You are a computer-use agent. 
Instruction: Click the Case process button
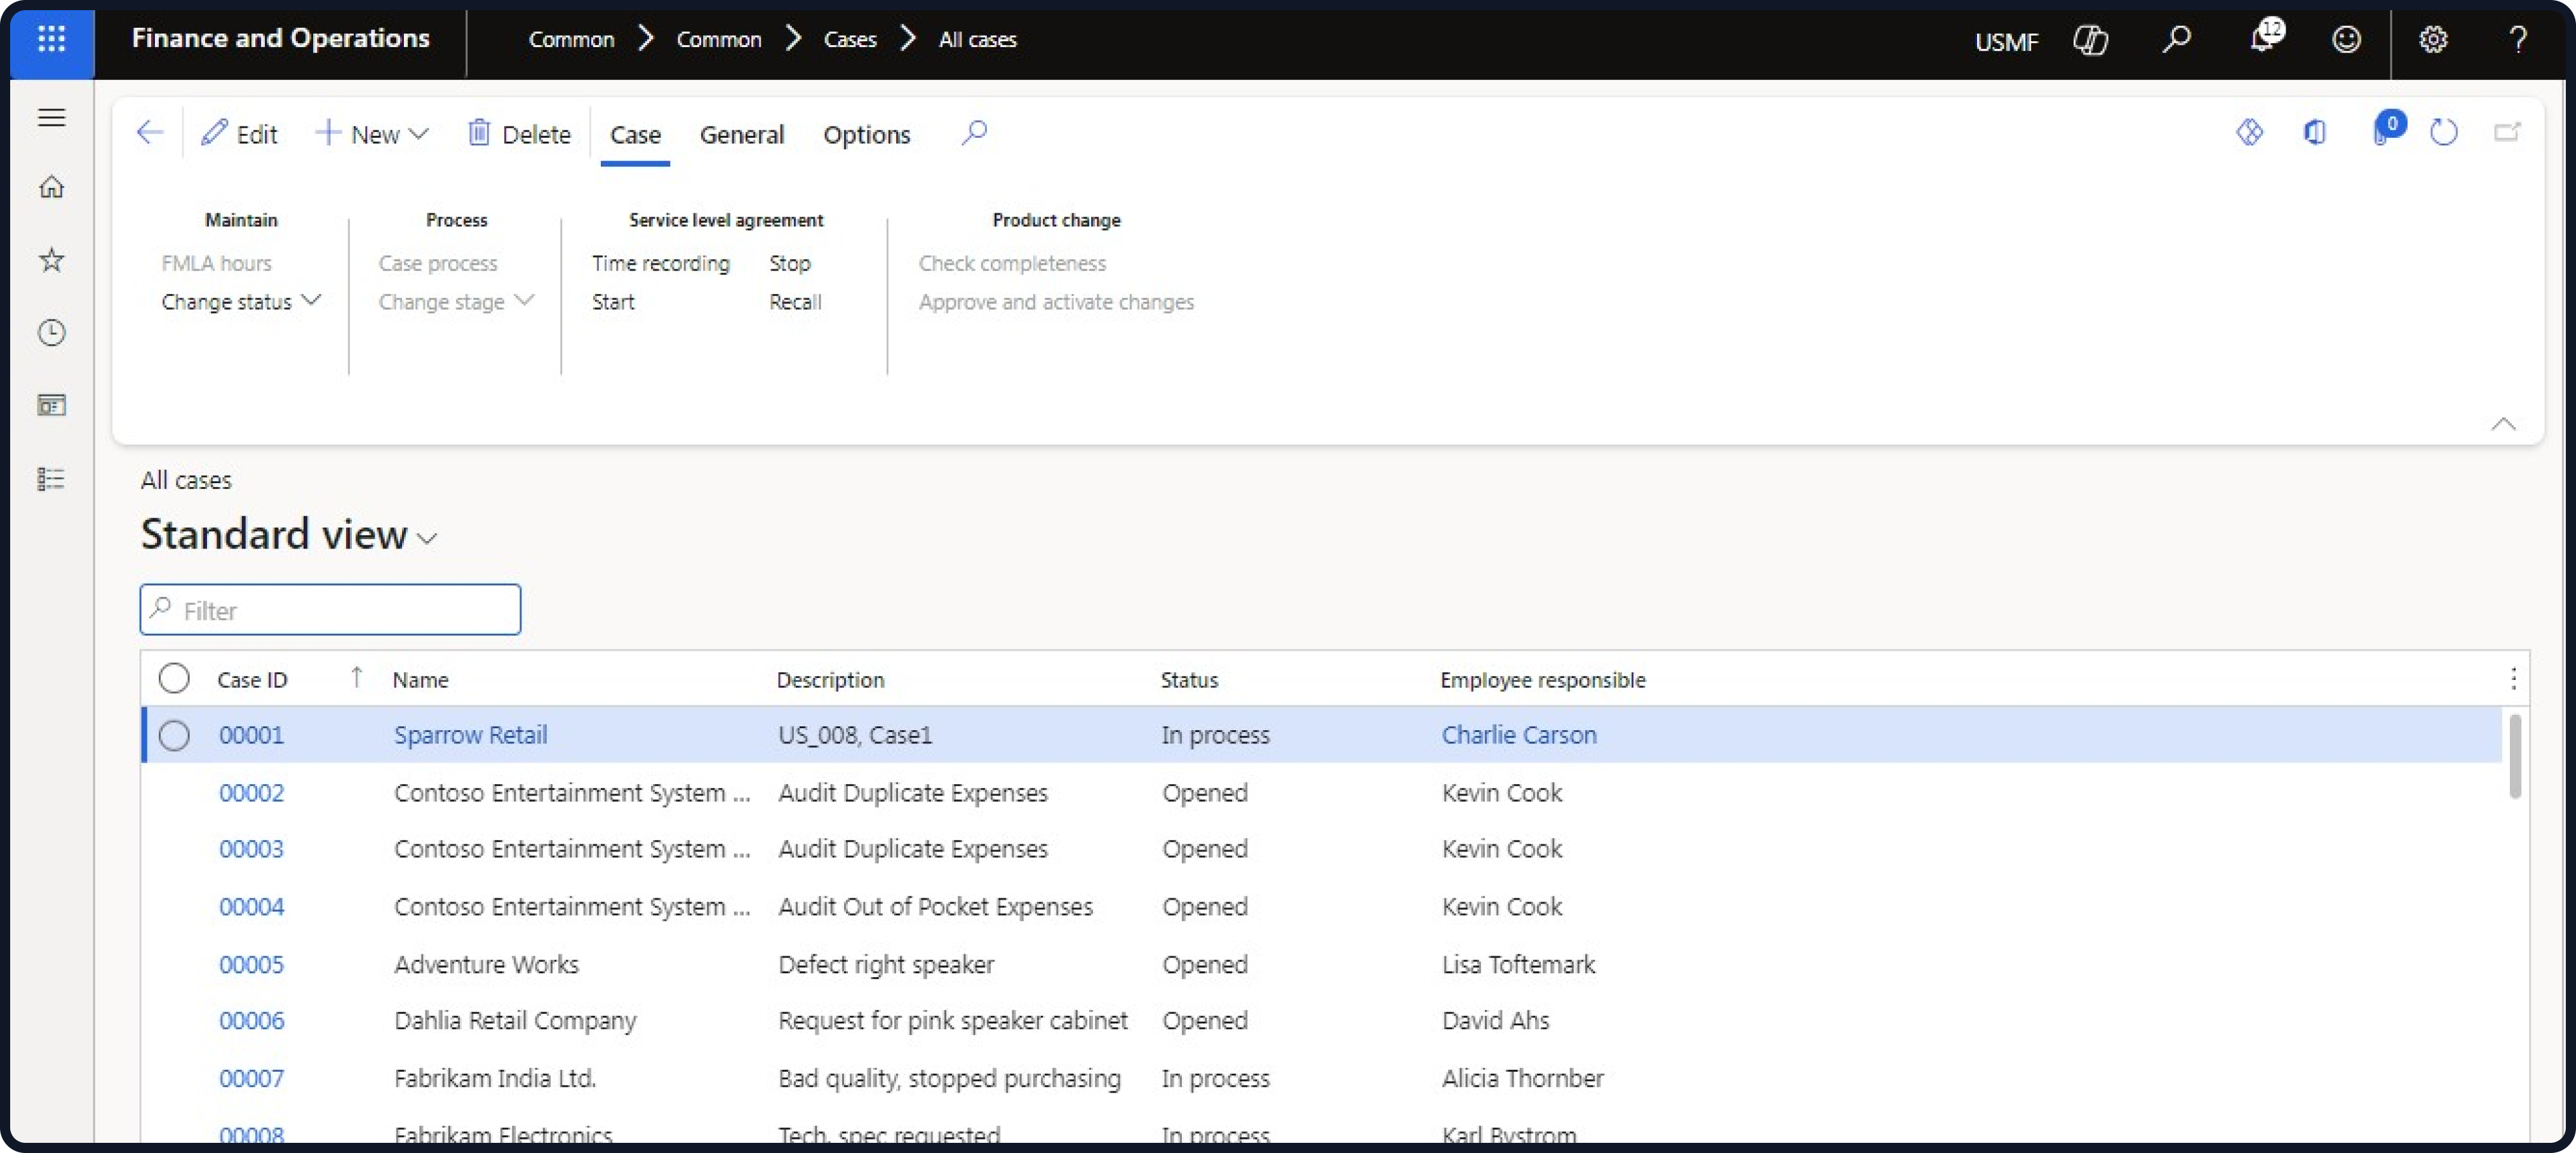(437, 263)
